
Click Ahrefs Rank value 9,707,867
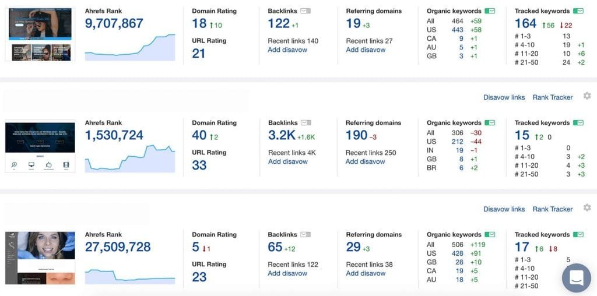pos(114,23)
